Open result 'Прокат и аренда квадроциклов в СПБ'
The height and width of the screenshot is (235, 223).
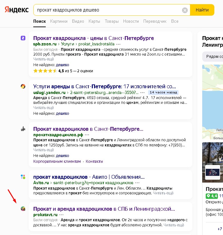coord(104,209)
